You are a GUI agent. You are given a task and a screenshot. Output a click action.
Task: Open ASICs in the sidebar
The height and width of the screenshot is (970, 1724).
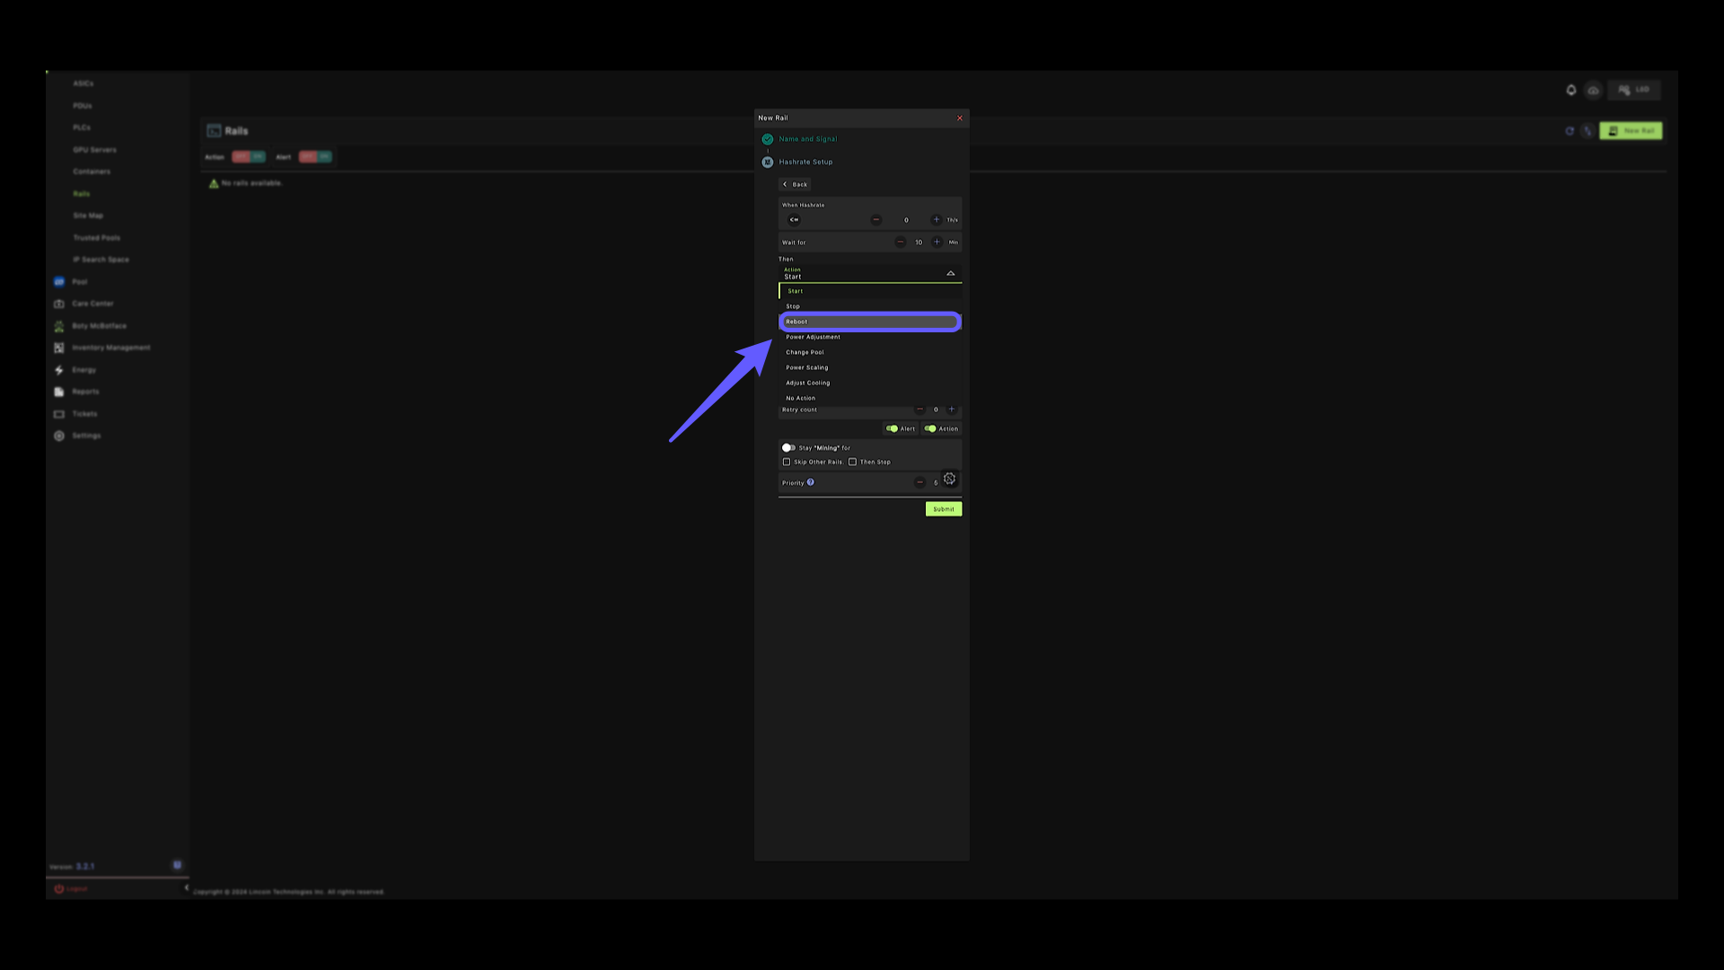(x=84, y=84)
